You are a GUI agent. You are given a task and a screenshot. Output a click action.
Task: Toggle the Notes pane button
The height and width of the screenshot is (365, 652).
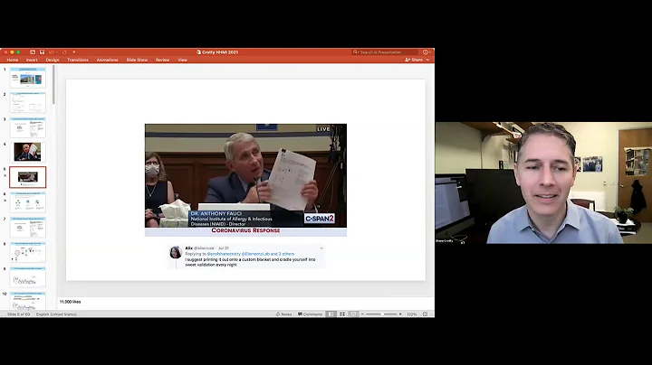coord(284,314)
